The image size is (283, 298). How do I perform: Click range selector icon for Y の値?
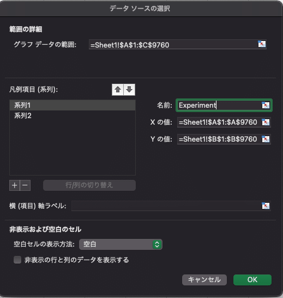pyautogui.click(x=266, y=139)
